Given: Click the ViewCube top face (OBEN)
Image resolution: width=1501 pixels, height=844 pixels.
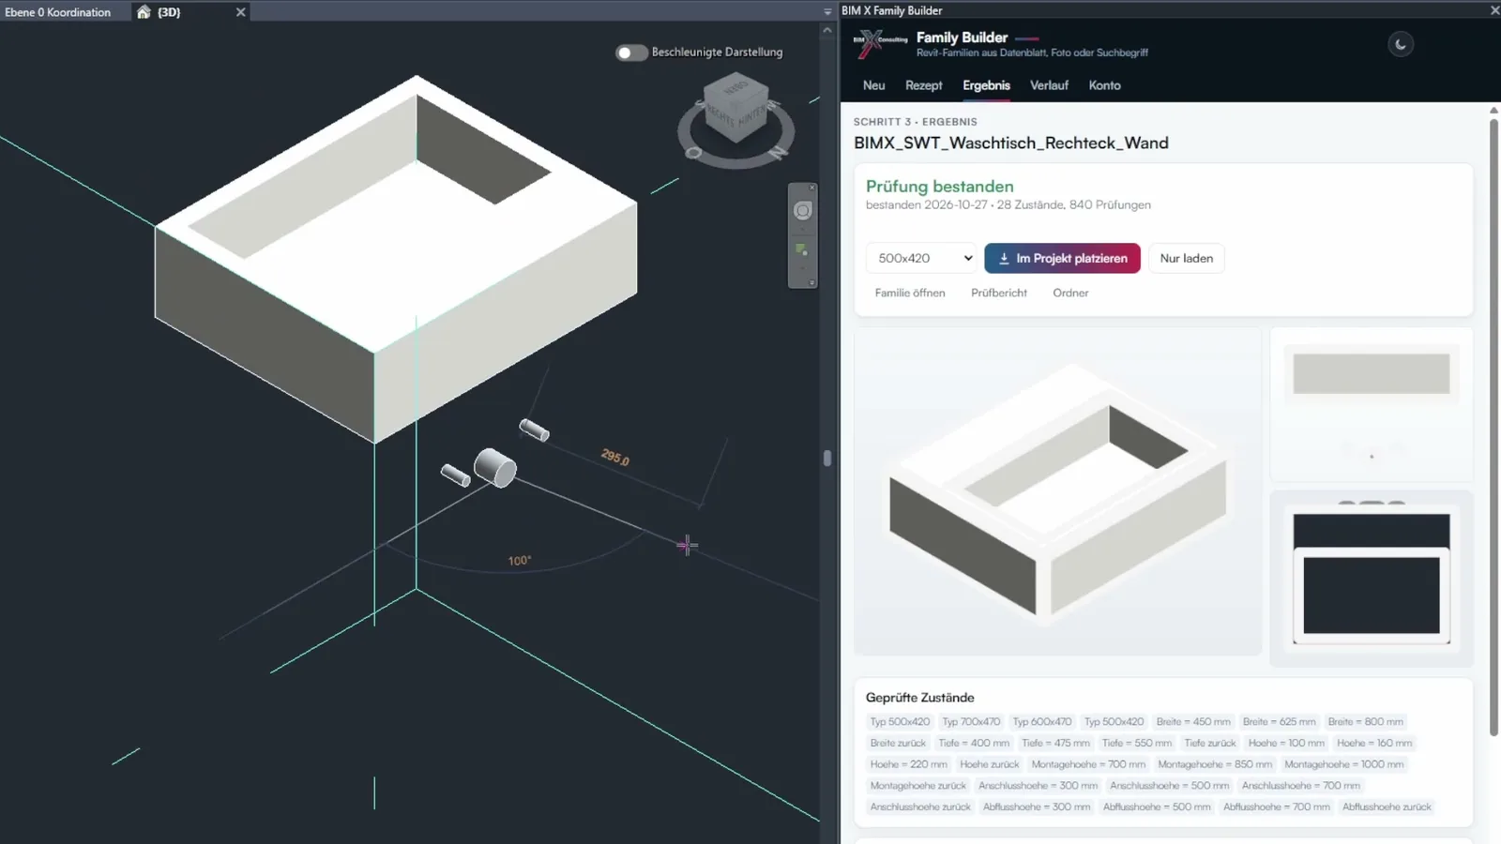Looking at the screenshot, I should 735,88.
